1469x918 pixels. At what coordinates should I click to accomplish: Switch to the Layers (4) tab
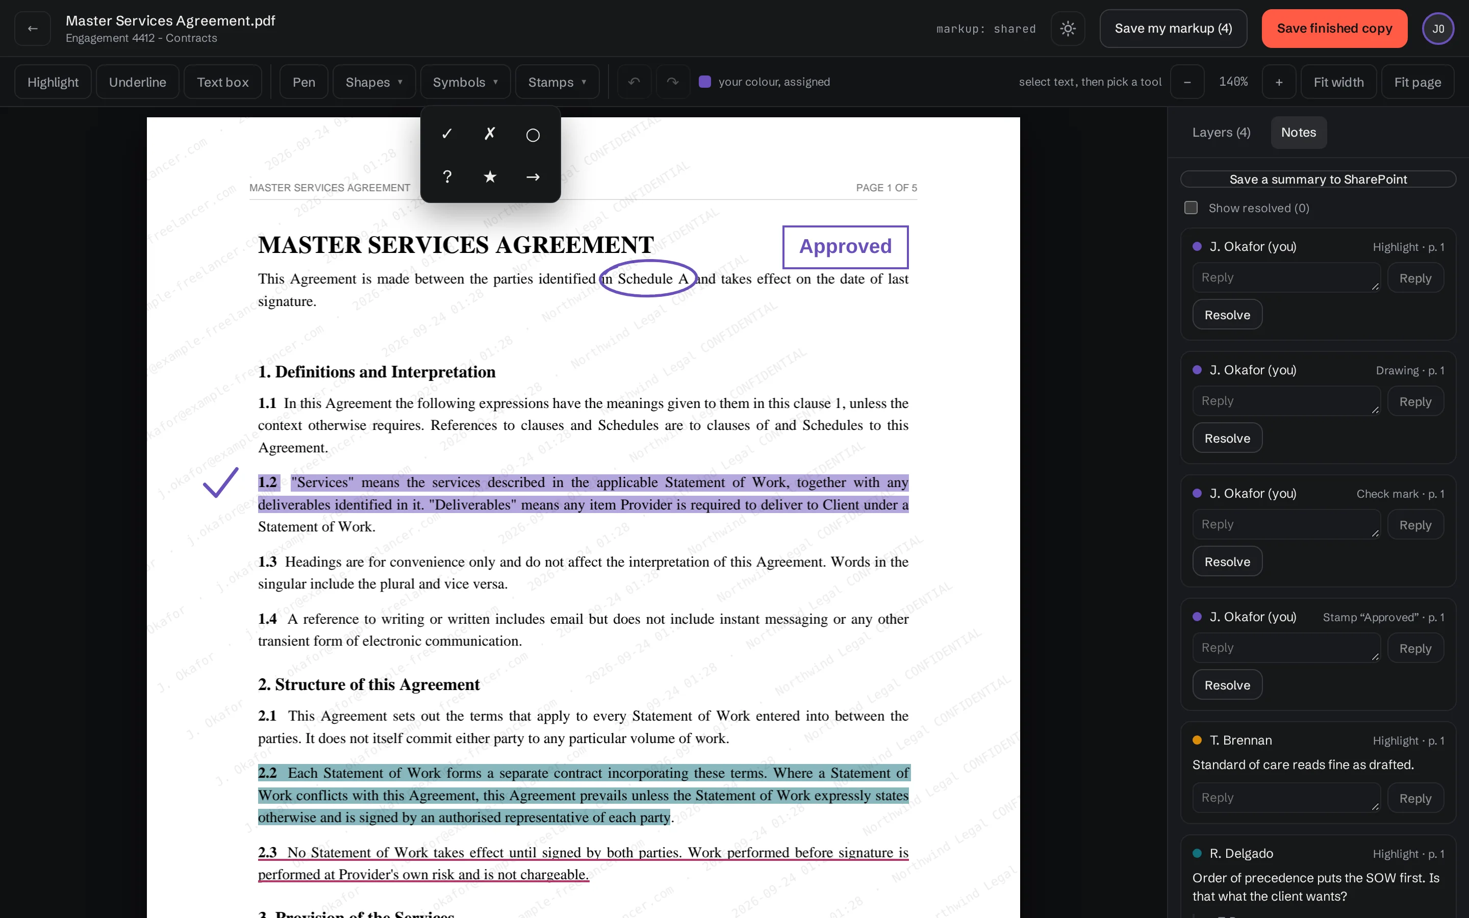click(1221, 133)
